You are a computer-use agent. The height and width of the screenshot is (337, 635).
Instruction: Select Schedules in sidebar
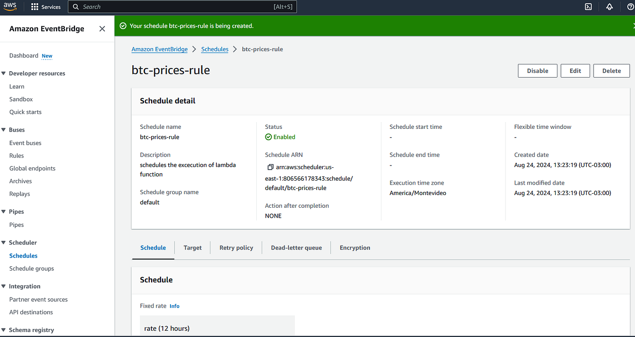click(x=23, y=255)
